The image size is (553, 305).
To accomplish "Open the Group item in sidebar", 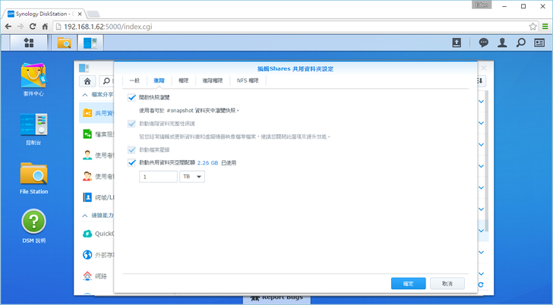I will point(96,177).
